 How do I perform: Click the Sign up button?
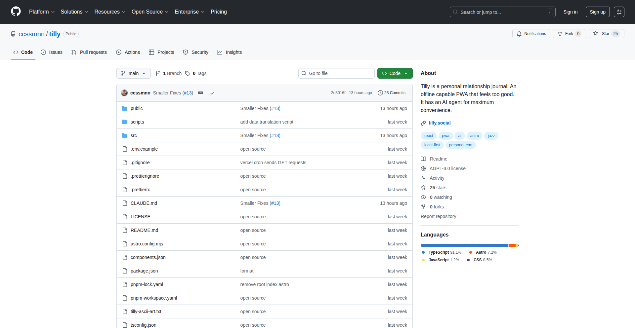597,12
